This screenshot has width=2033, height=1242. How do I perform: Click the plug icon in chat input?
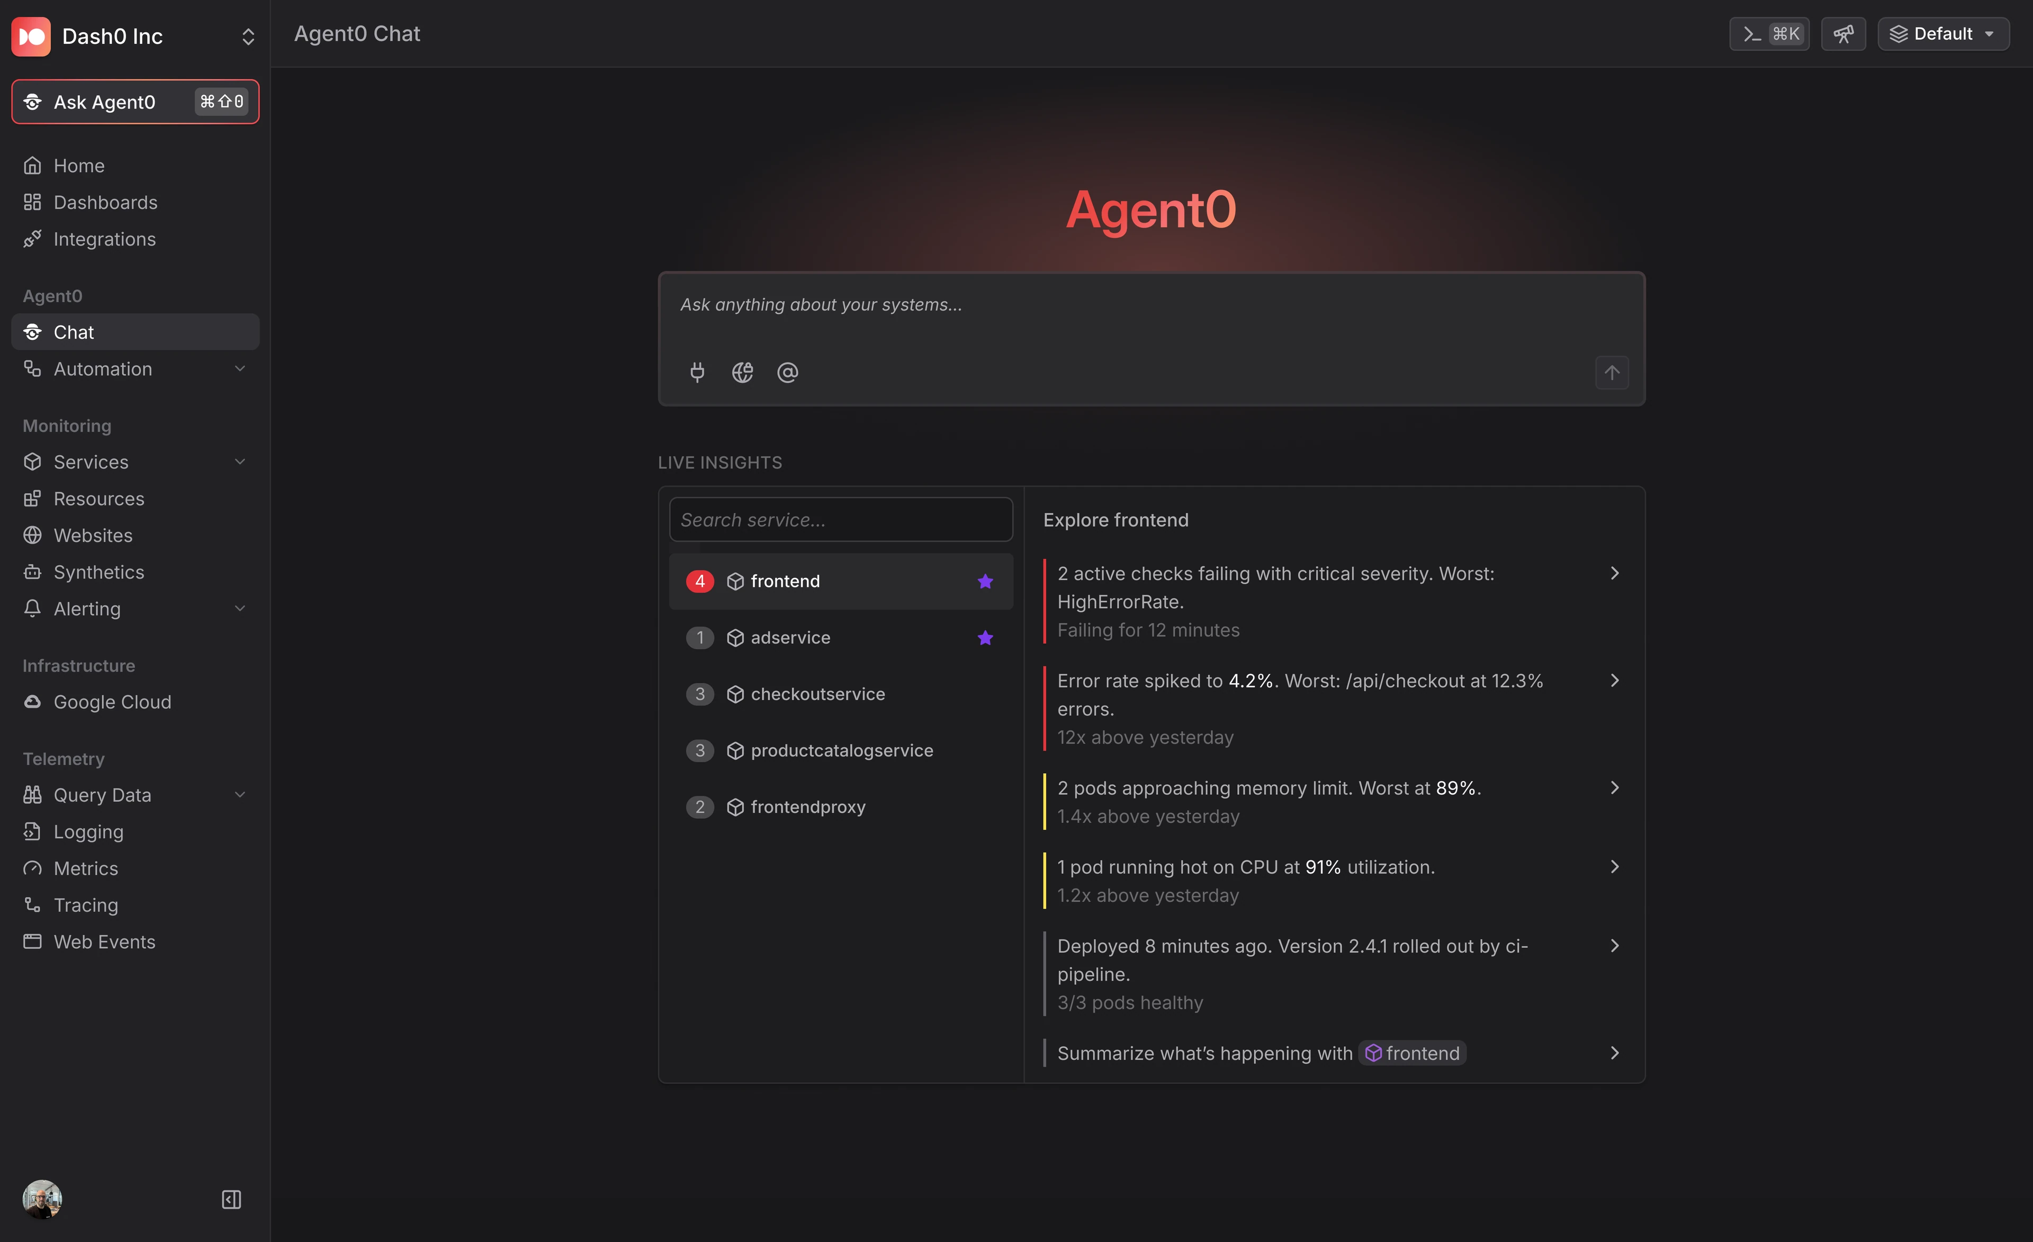(697, 373)
